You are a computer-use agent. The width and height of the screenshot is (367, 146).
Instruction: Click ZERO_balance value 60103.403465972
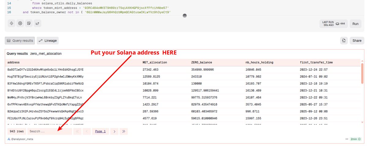(204, 111)
